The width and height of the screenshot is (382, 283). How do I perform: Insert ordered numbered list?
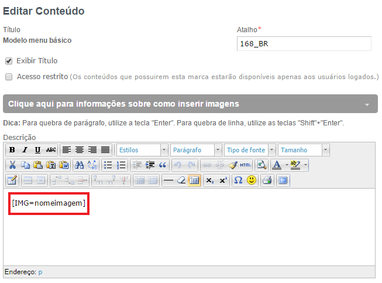121,165
